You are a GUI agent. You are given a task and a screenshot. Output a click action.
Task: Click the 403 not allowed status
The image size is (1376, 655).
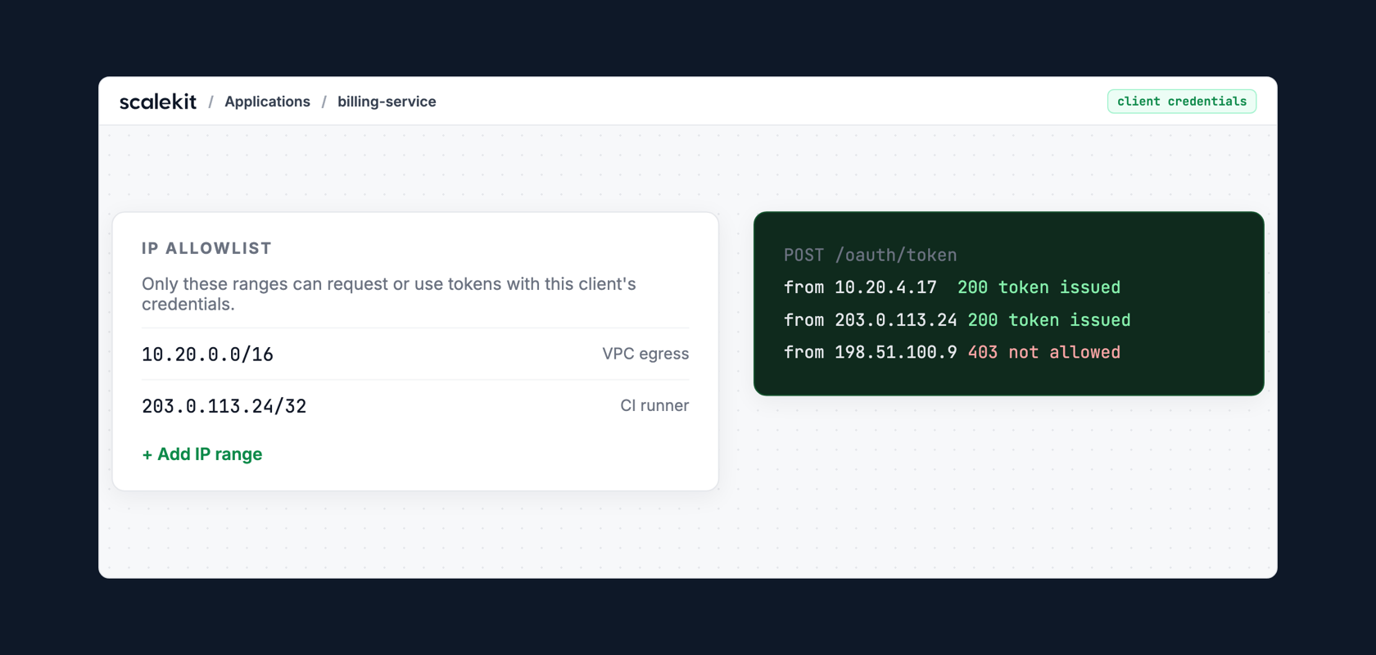(1044, 352)
